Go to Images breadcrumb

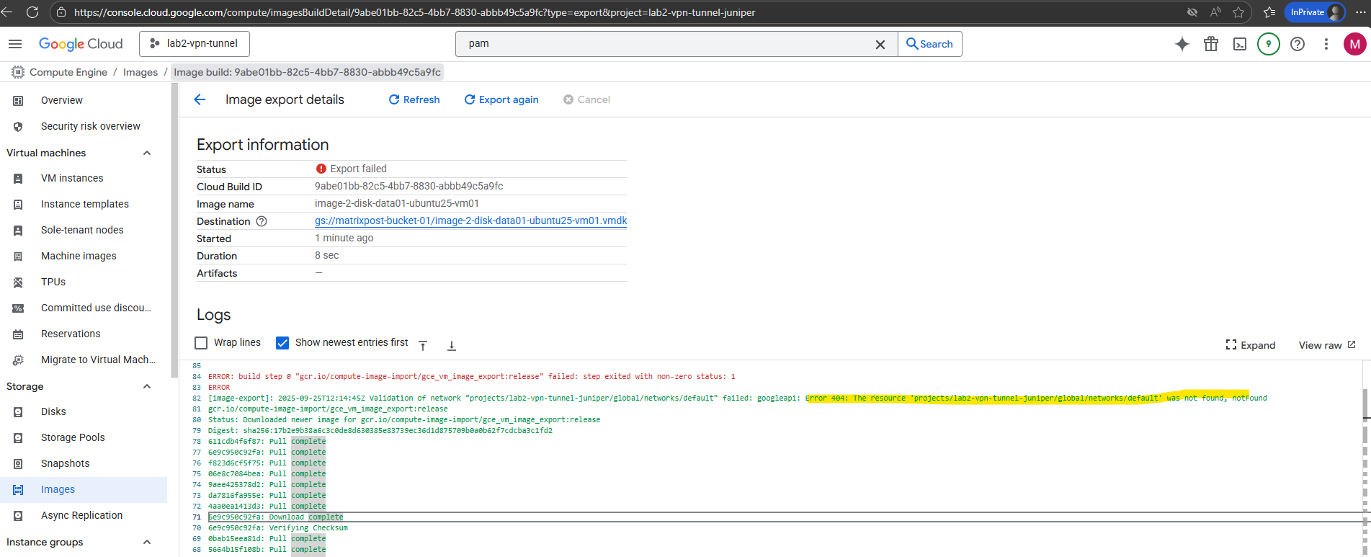pos(140,72)
